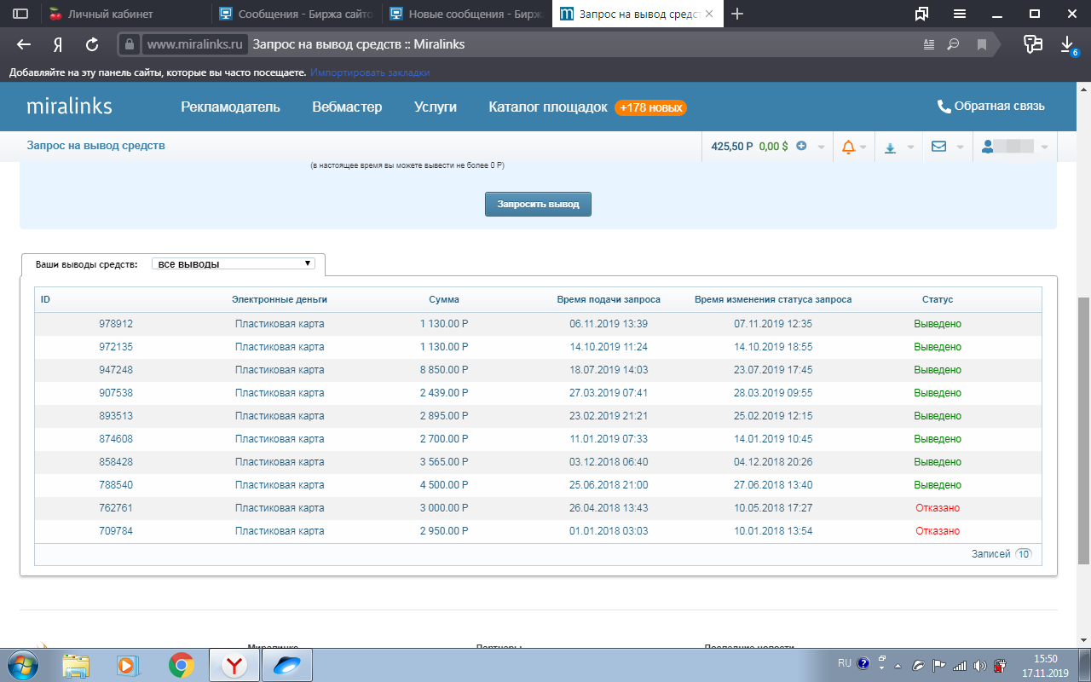
Task: Reload the page with refresh icon
Action: tap(92, 44)
